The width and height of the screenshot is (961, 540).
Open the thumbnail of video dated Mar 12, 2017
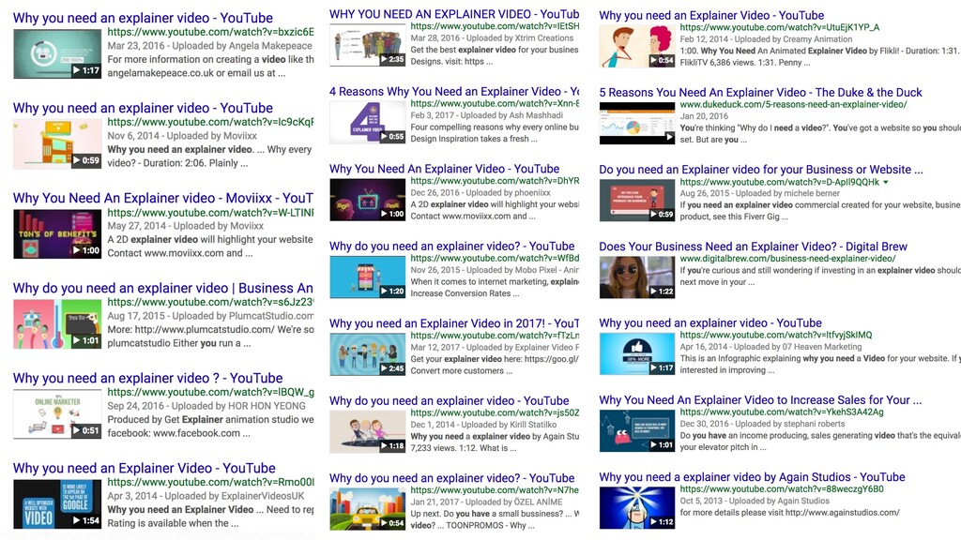click(368, 354)
